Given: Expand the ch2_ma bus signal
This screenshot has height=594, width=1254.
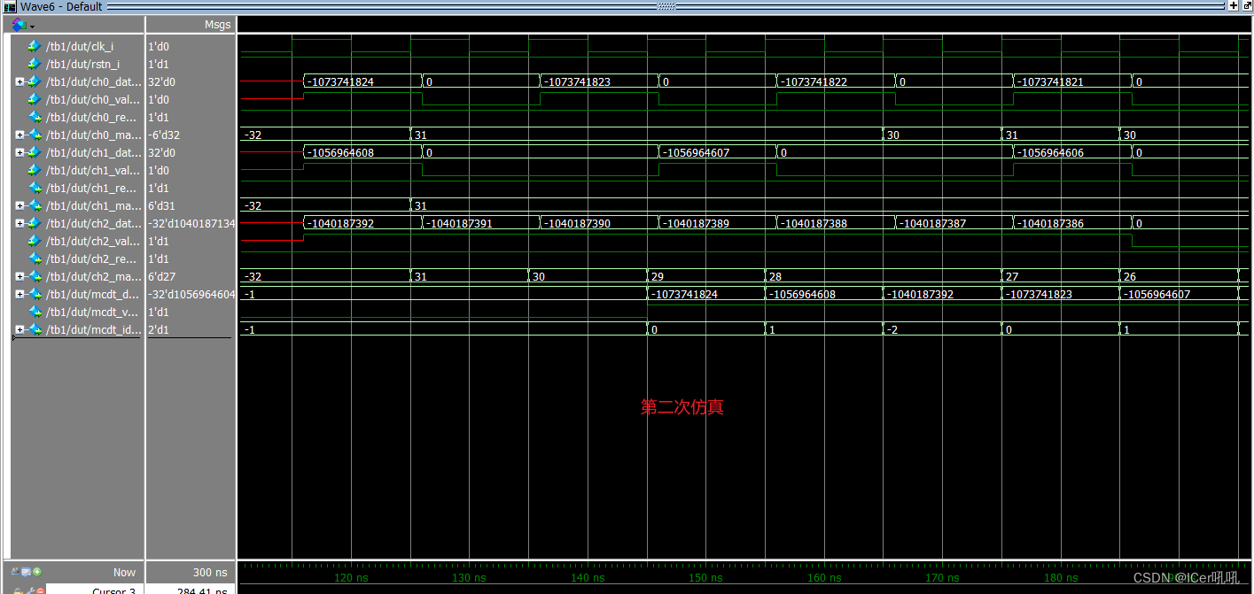Looking at the screenshot, I should tap(19, 276).
